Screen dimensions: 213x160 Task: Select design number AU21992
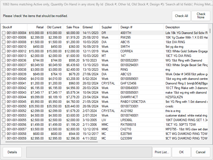(127, 111)
